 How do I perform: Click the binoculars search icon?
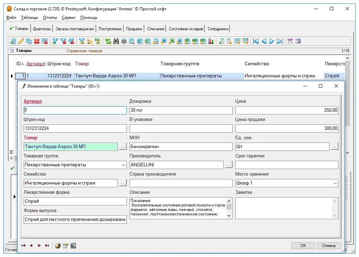[x=116, y=41]
